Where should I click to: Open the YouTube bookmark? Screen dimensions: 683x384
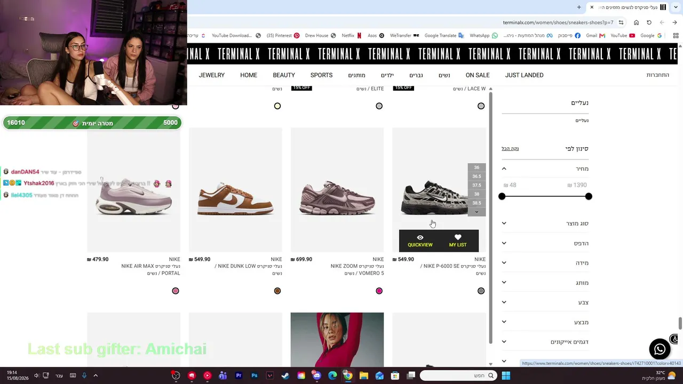pos(623,36)
